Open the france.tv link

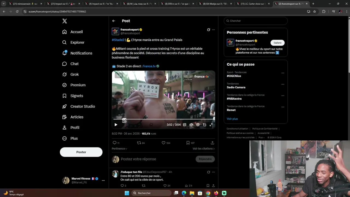[x=149, y=66]
